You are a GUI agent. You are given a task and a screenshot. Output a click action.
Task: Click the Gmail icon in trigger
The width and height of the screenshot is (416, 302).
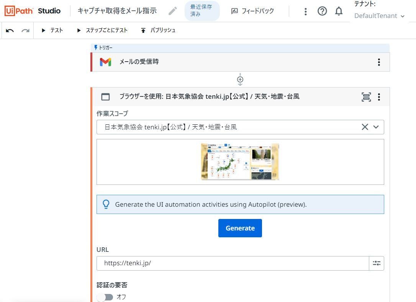coord(105,62)
